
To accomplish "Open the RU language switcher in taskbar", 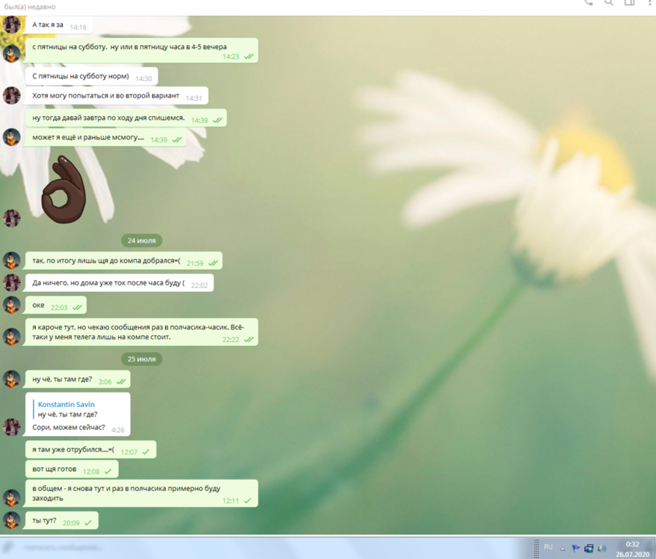I will click(x=549, y=547).
